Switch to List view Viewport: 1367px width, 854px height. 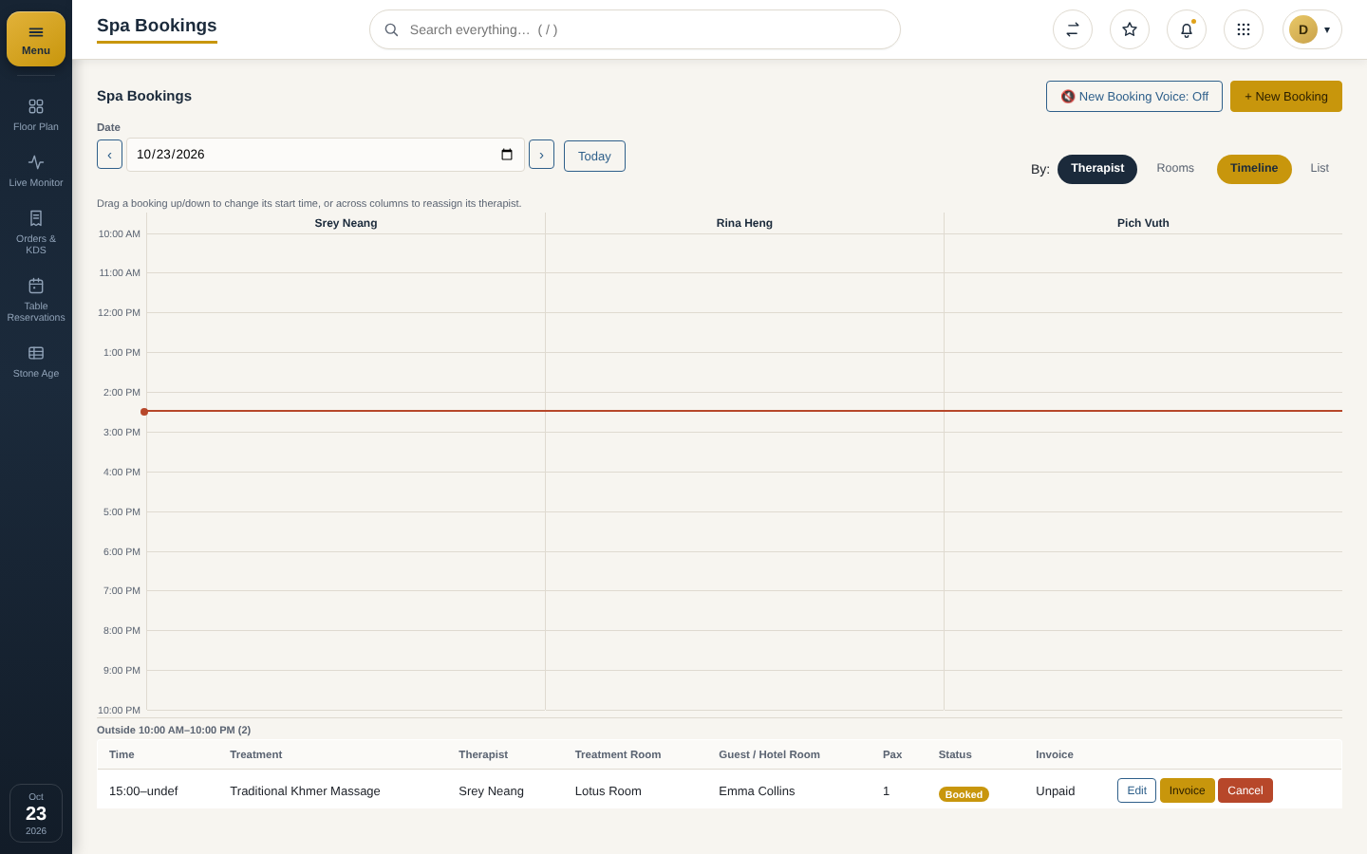1320,169
